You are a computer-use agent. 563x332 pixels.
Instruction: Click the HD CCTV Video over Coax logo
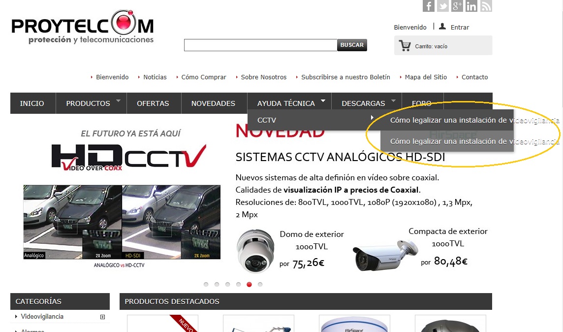129,157
